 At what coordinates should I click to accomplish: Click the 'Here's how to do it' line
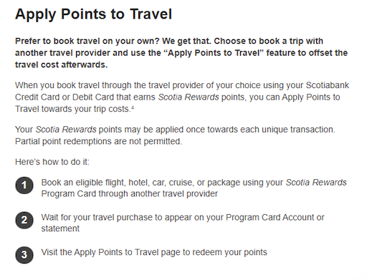coord(52,162)
